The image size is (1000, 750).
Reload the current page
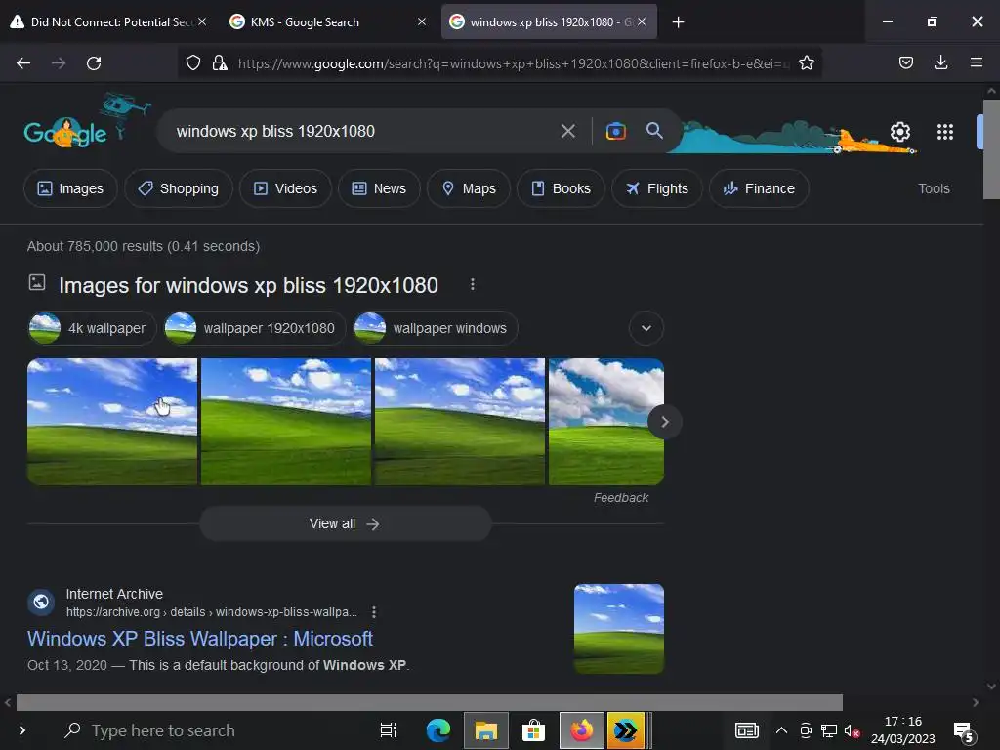click(x=94, y=63)
